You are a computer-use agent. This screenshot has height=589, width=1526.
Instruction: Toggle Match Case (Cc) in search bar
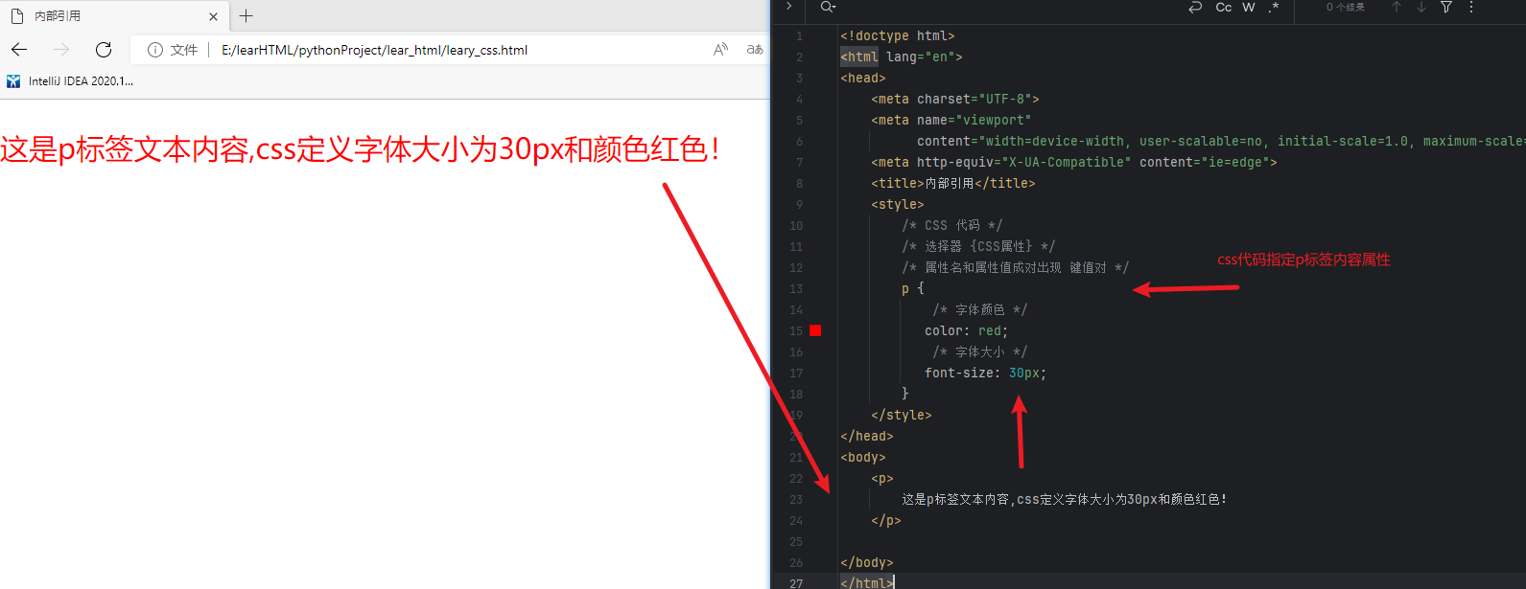[x=1224, y=7]
